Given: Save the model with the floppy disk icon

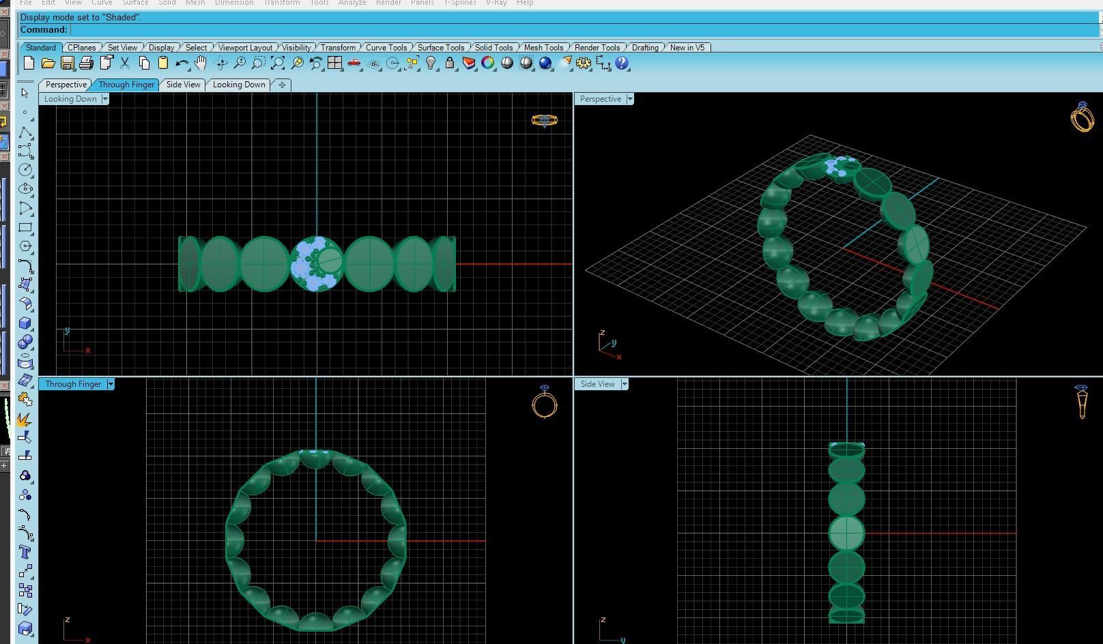Looking at the screenshot, I should [67, 63].
